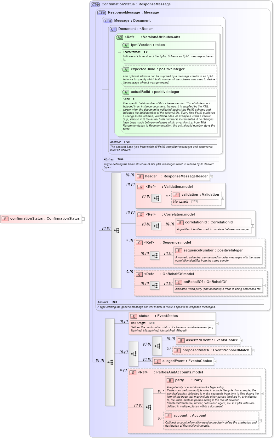Click 'Max Length [255]' under validation
Screen dimensions: 274x438
(186, 202)
